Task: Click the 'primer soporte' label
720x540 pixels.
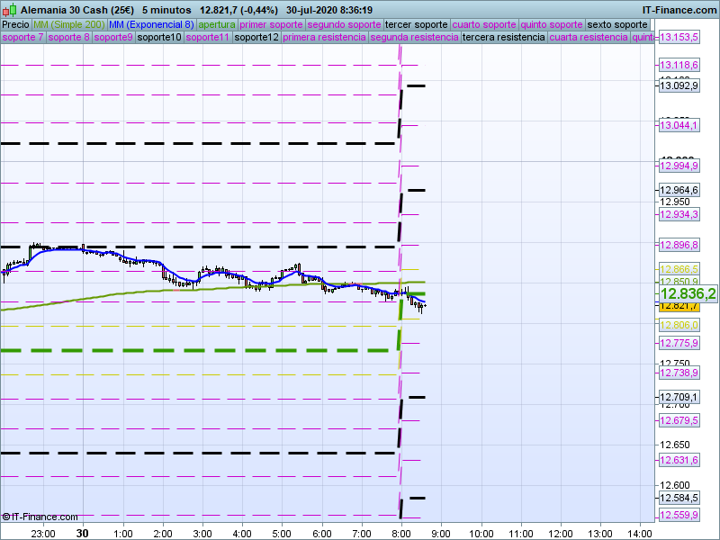Action: coord(272,24)
